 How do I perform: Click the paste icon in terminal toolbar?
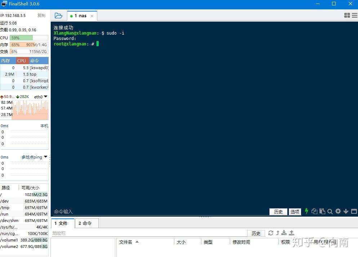322,212
